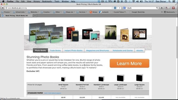Click the blue info icon in the address bar
Image resolution: width=178 pixels, height=100 pixels.
(115, 8)
